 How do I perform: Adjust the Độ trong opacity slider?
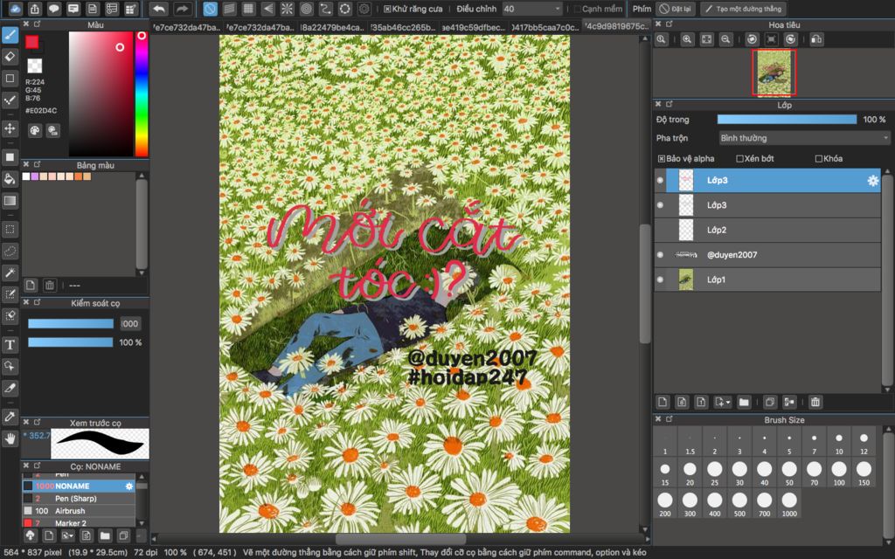tap(787, 119)
